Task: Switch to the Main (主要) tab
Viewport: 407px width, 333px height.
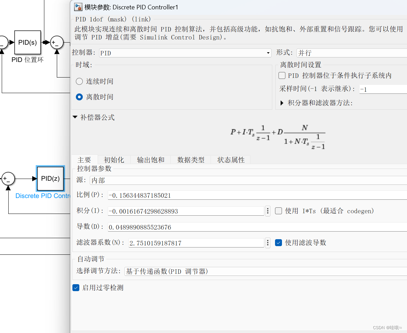Action: point(85,160)
